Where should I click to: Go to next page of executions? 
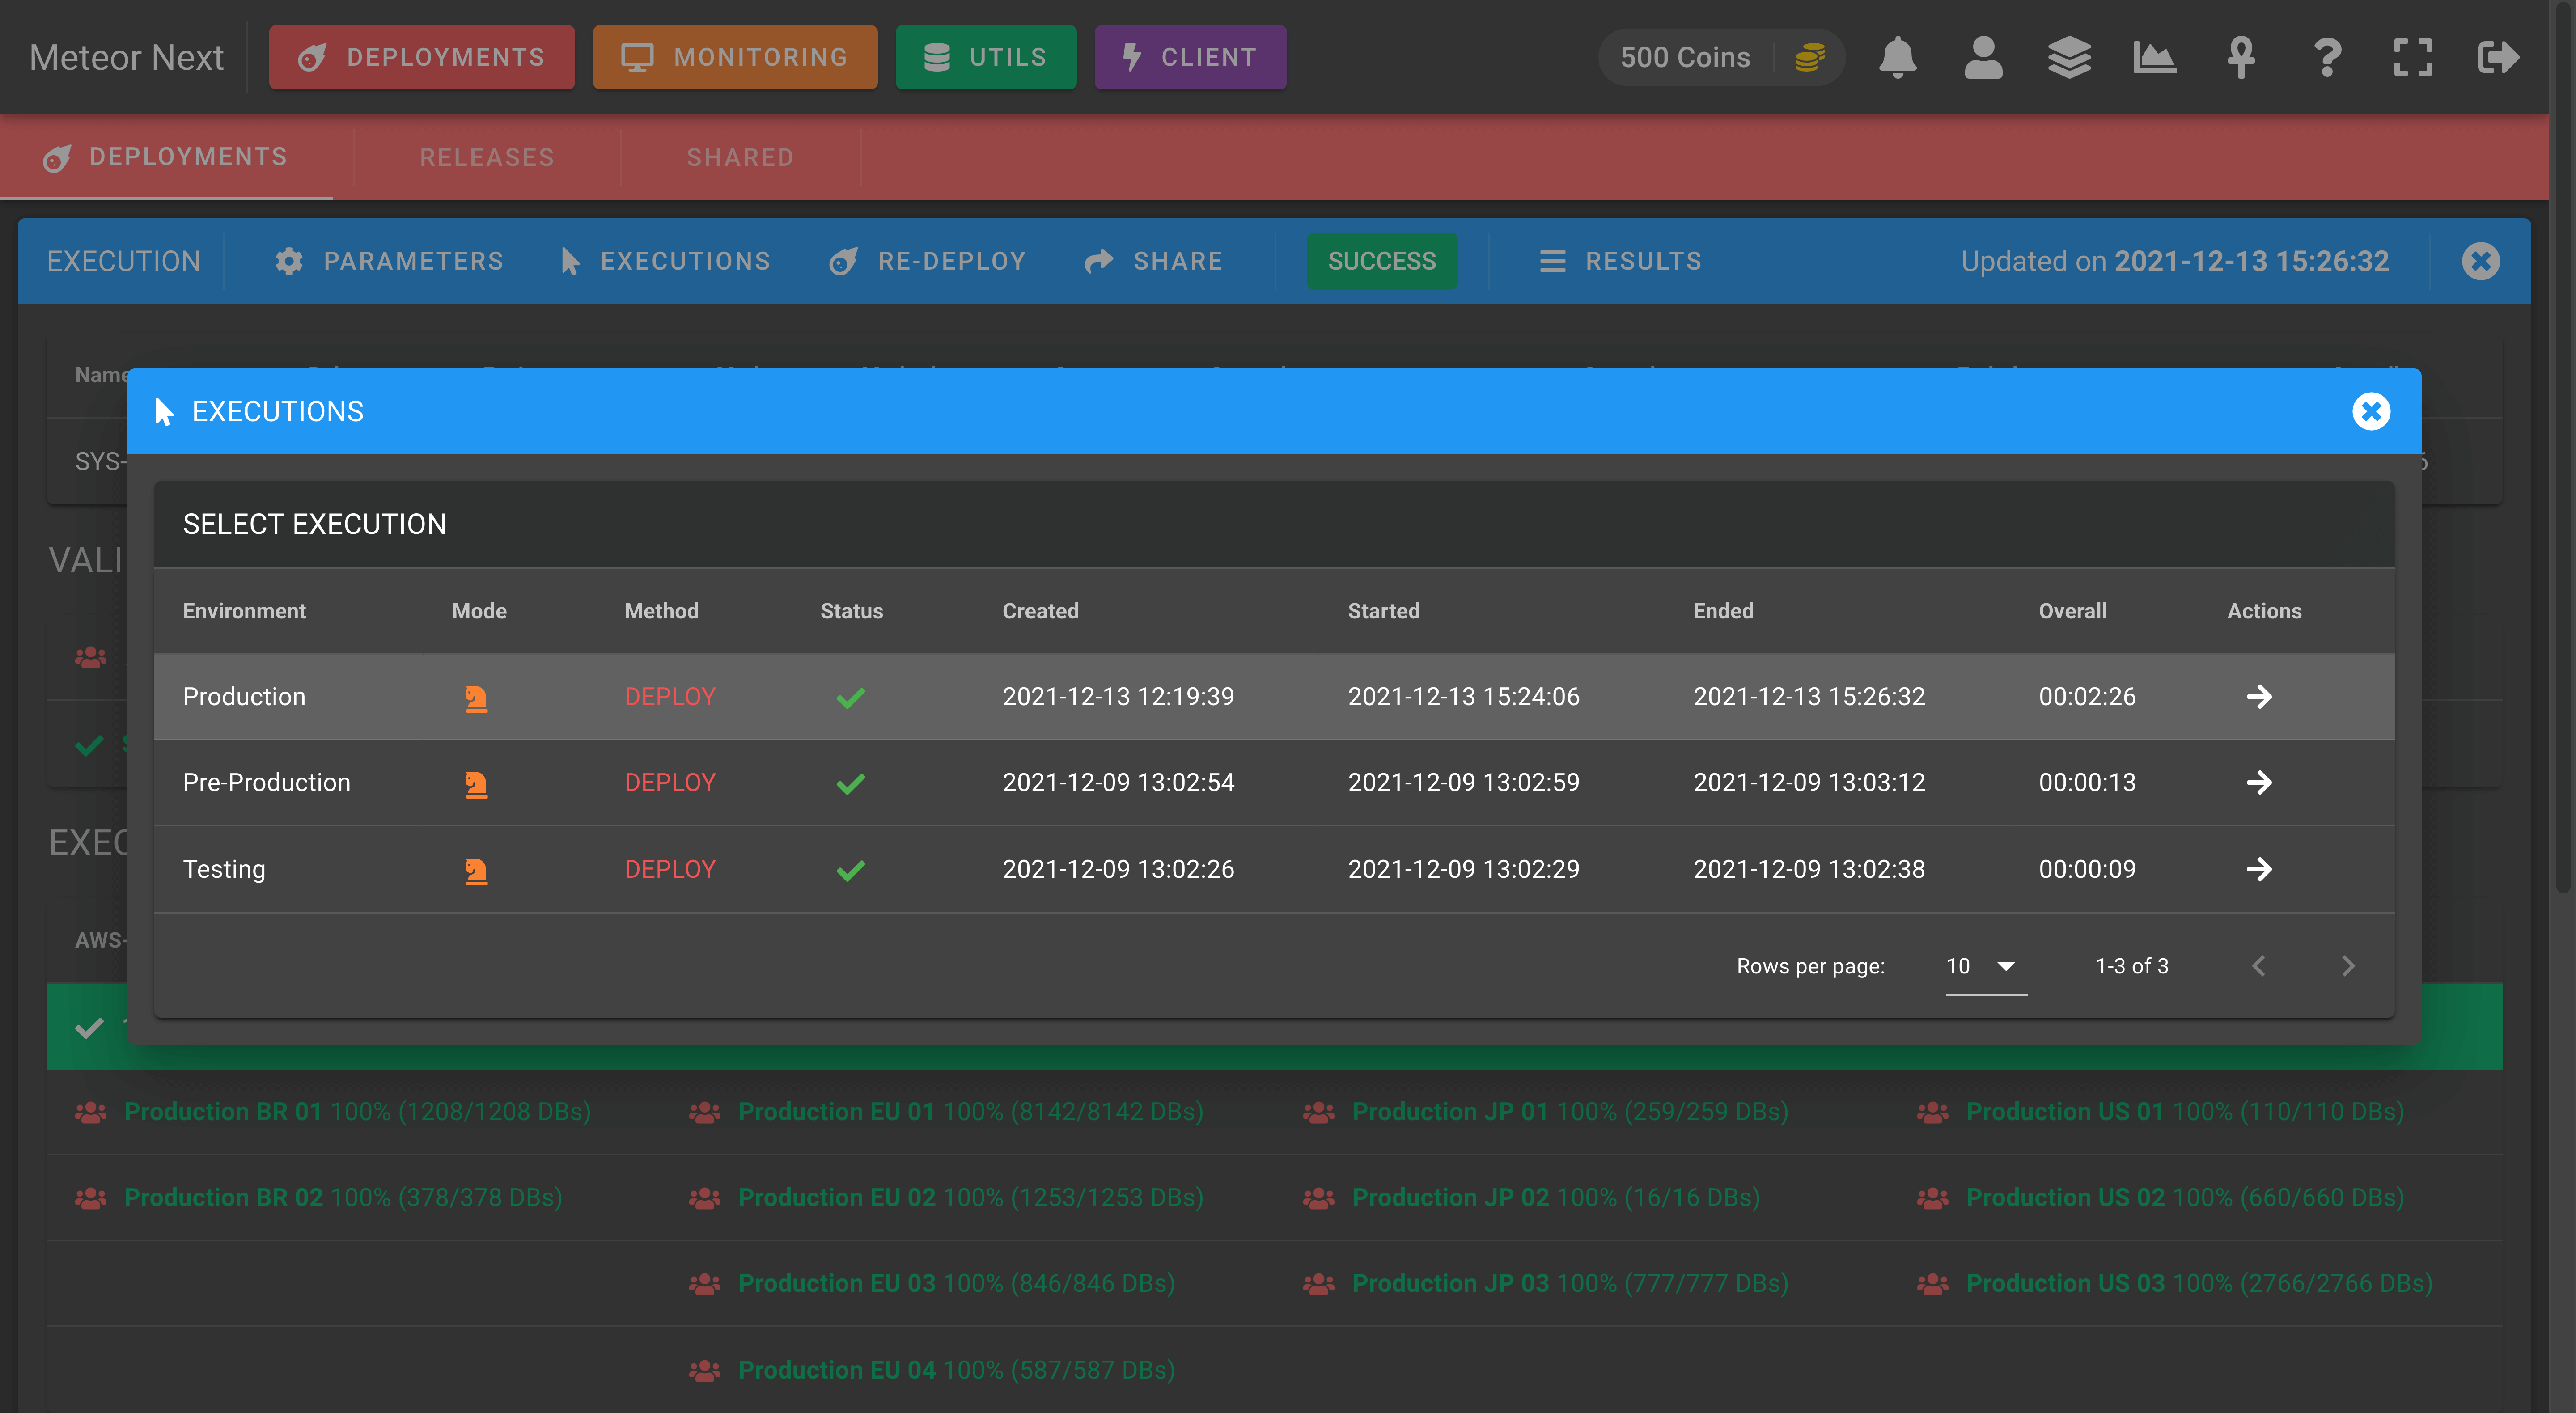click(x=2348, y=966)
